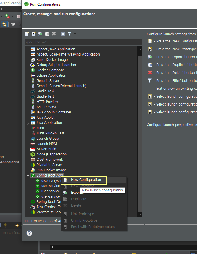Click Export launch configurations toolbar icon

[40, 34]
